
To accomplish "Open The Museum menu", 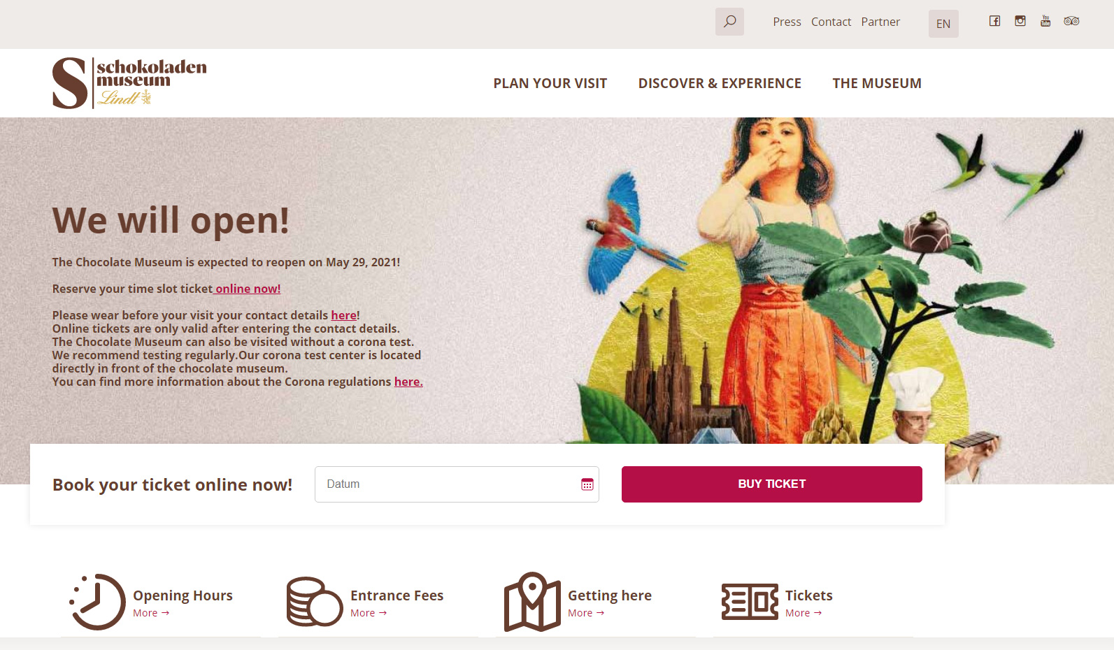I will (x=877, y=83).
